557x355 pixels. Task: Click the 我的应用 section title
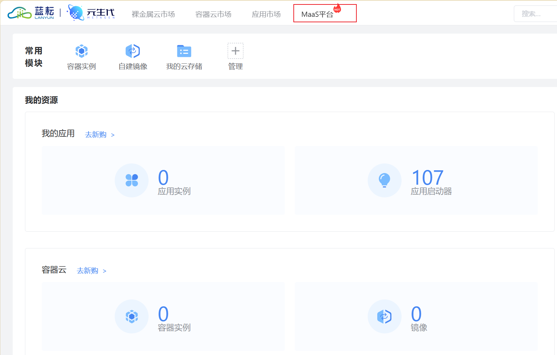tap(58, 133)
